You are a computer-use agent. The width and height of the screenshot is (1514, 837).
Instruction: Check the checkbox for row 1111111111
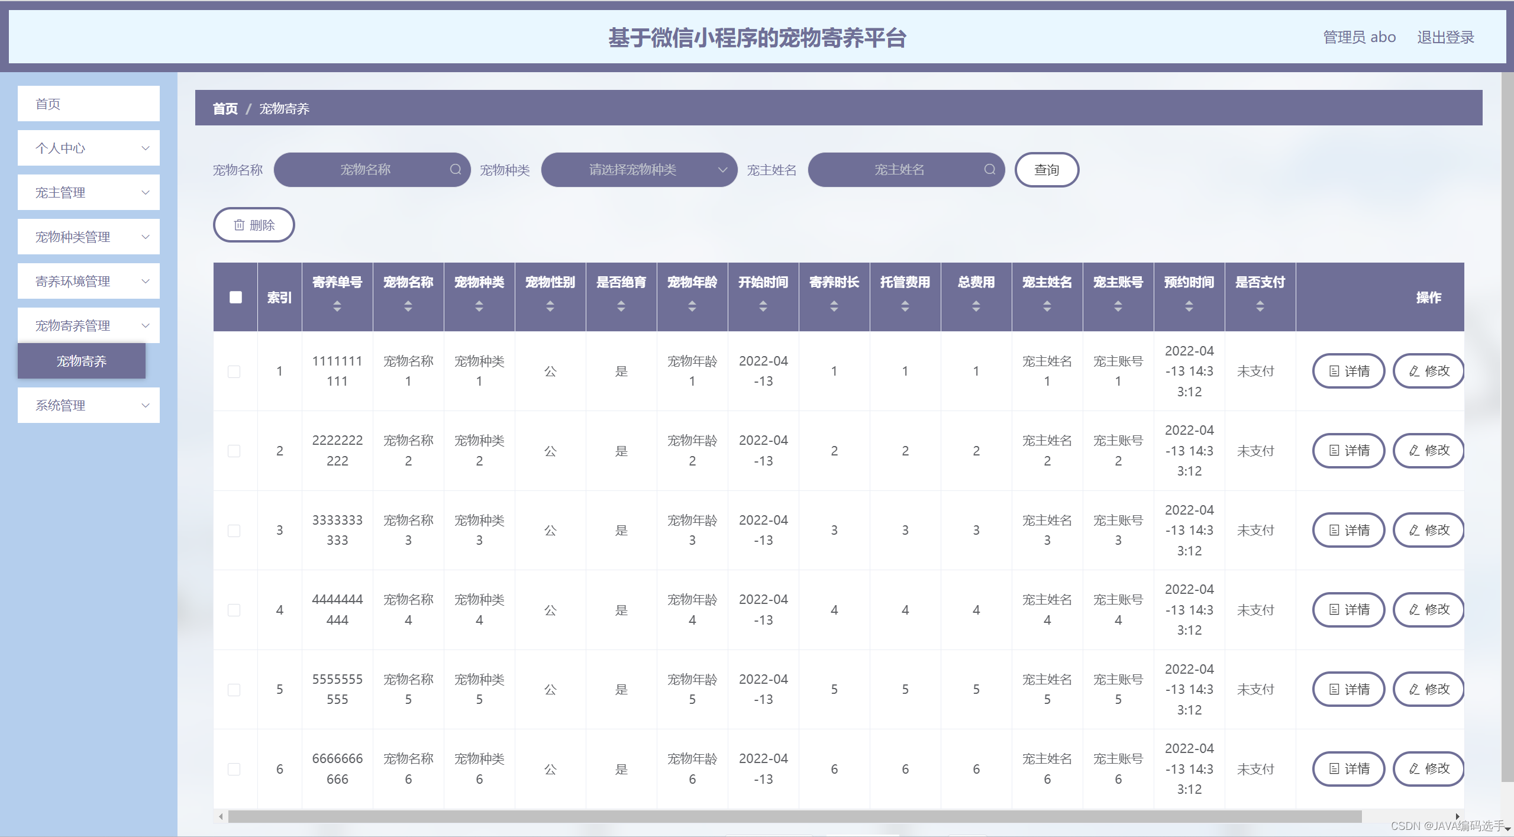234,371
